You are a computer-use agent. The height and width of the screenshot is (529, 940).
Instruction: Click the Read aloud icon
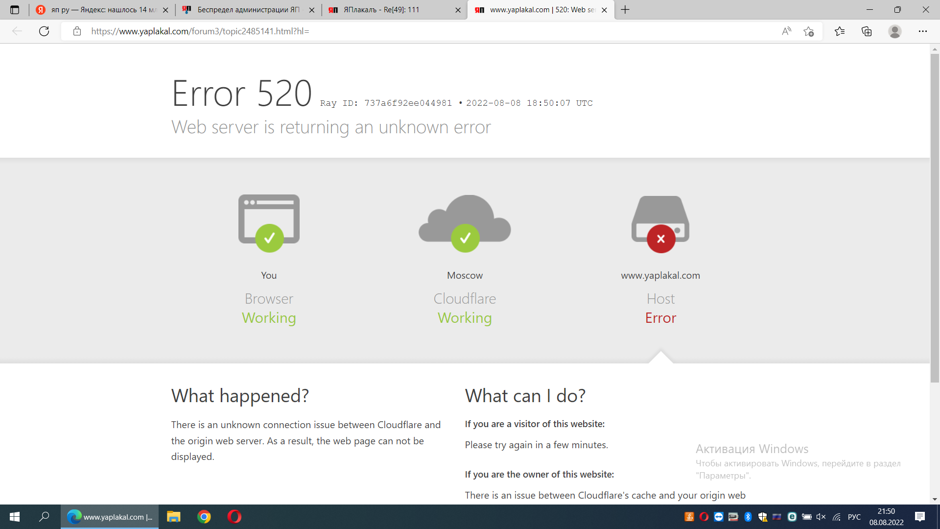click(786, 31)
